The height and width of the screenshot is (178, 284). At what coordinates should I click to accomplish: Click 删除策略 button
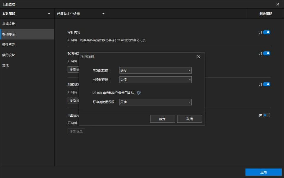click(x=266, y=14)
